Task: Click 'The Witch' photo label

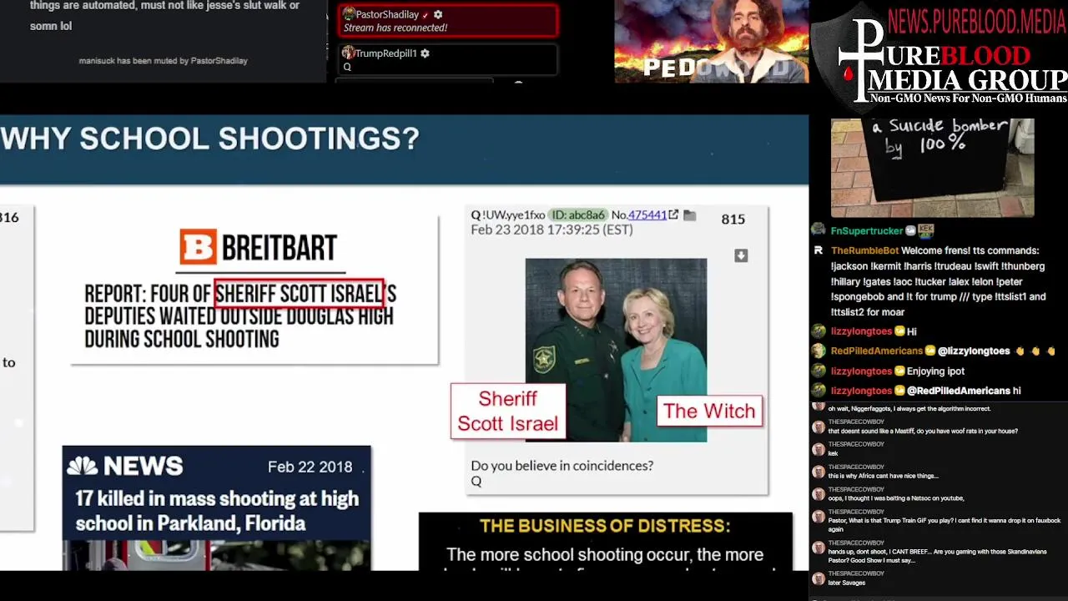Action: [x=709, y=411]
